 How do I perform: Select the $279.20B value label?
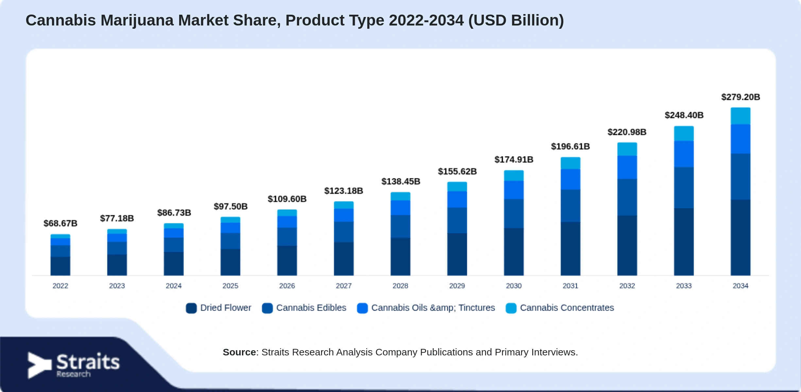[x=741, y=97]
